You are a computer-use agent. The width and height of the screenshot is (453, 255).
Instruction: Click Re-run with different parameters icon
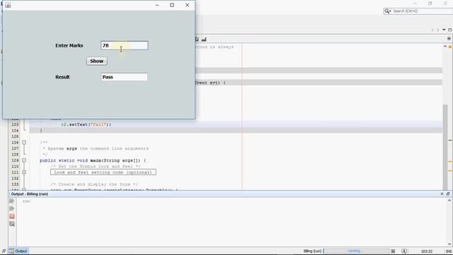(12, 208)
